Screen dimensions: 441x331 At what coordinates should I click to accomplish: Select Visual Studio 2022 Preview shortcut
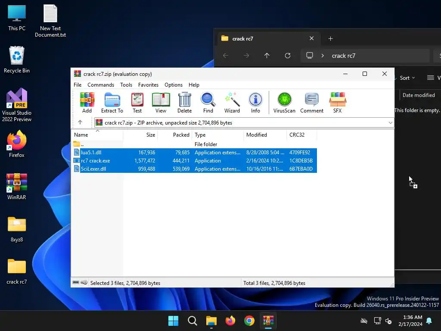(17, 105)
